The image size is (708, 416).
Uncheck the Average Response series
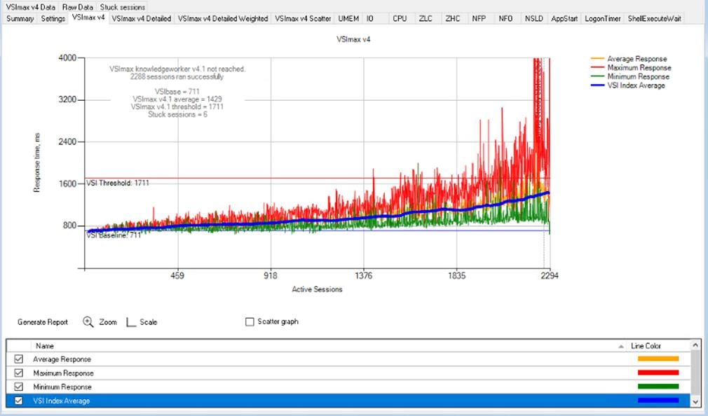coord(18,359)
